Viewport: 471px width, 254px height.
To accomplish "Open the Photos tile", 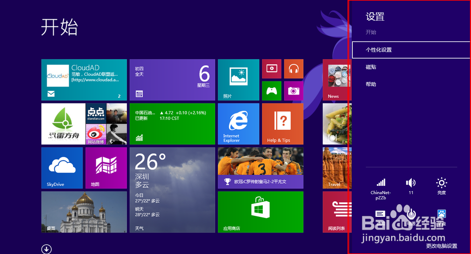I will pyautogui.click(x=238, y=80).
